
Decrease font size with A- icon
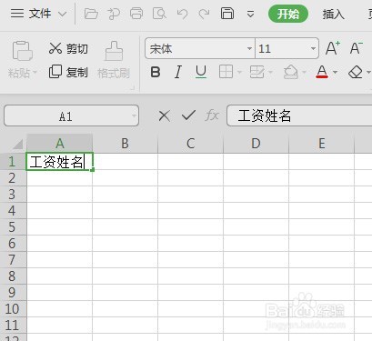point(356,48)
